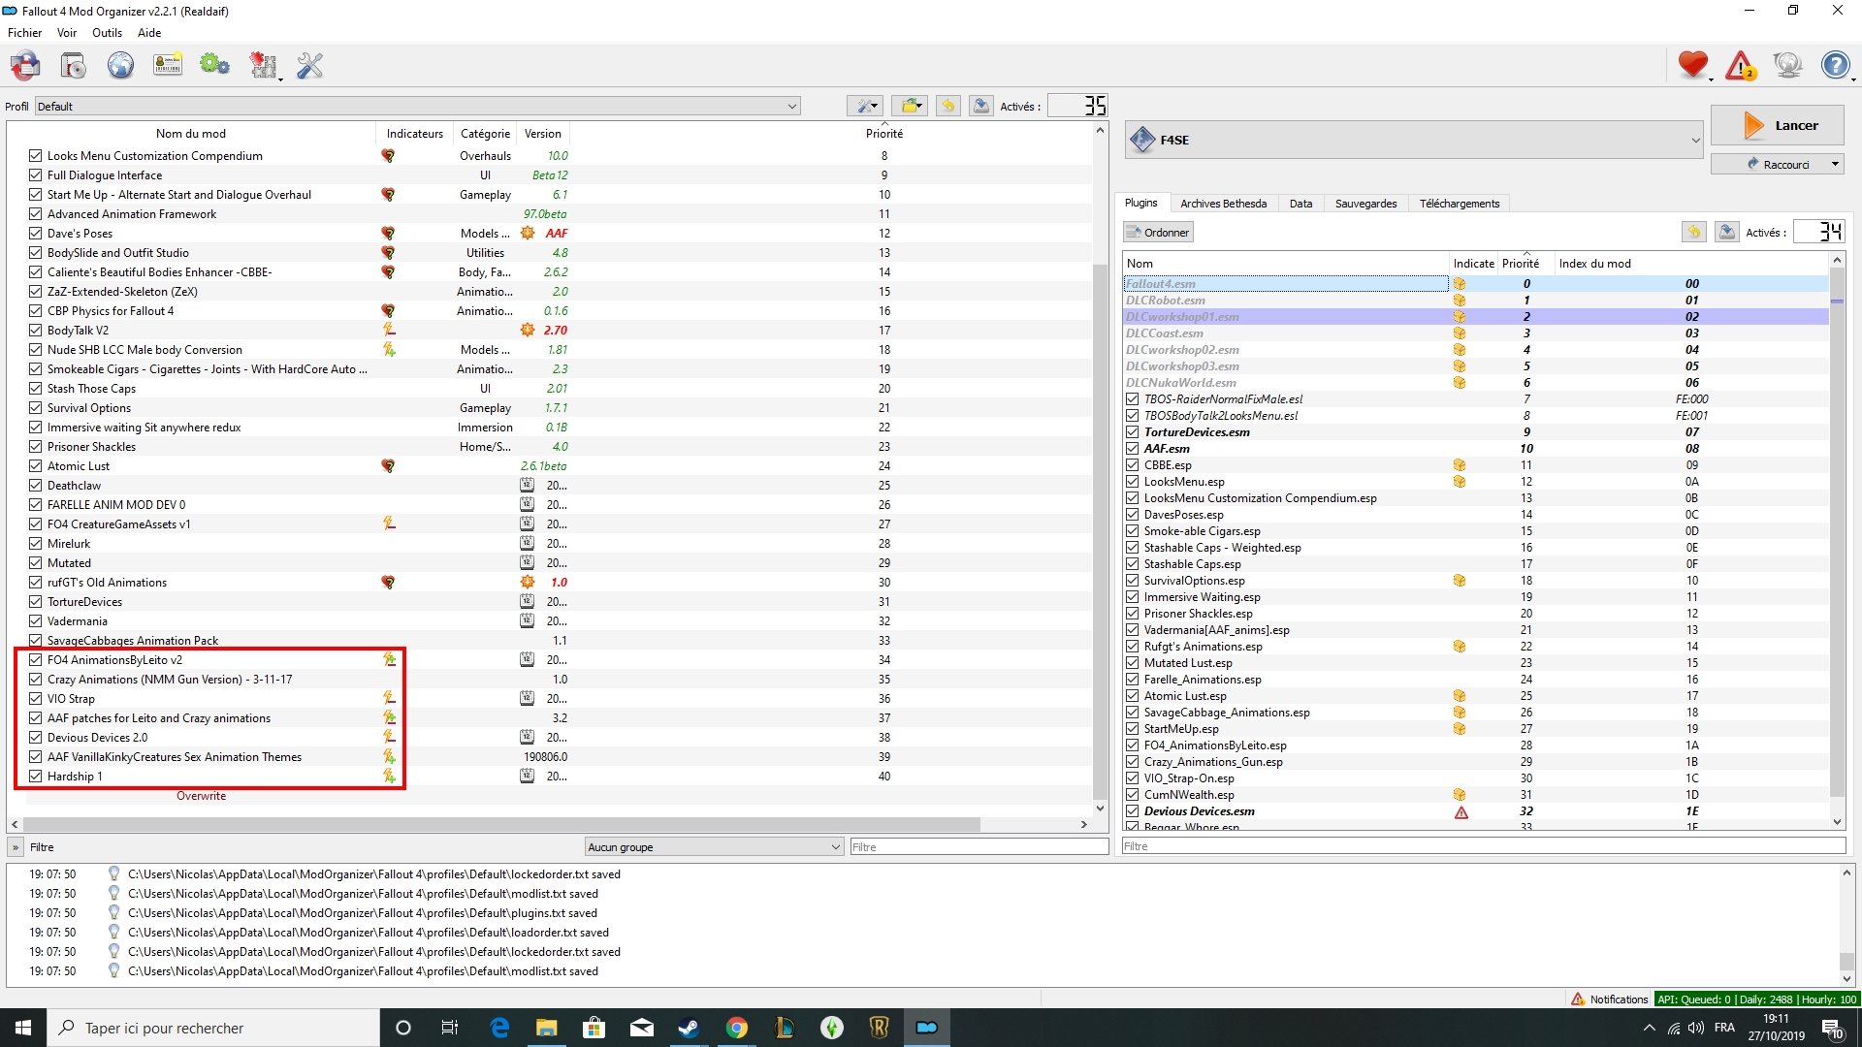The height and width of the screenshot is (1047, 1862).
Task: Disable the BodySlide and Outfit Studio mod
Action: tap(36, 252)
